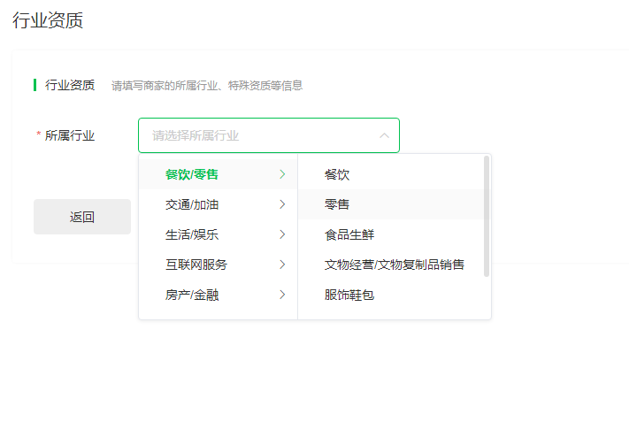Expand the arrow beside 互联网服务
Image resolution: width=629 pixels, height=422 pixels.
(282, 265)
